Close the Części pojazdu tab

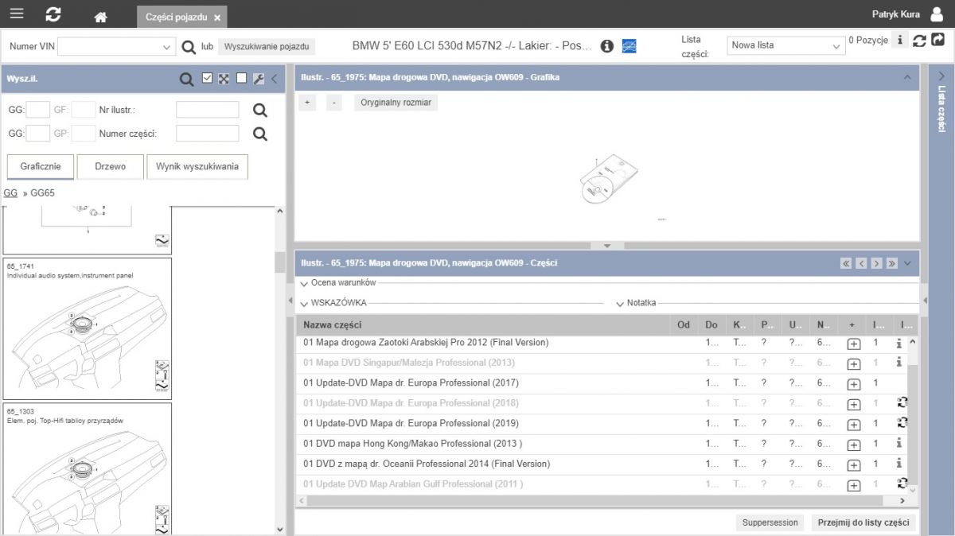coord(218,17)
